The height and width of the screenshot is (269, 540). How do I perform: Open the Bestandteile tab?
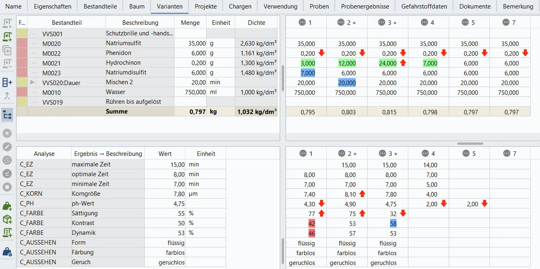point(100,6)
